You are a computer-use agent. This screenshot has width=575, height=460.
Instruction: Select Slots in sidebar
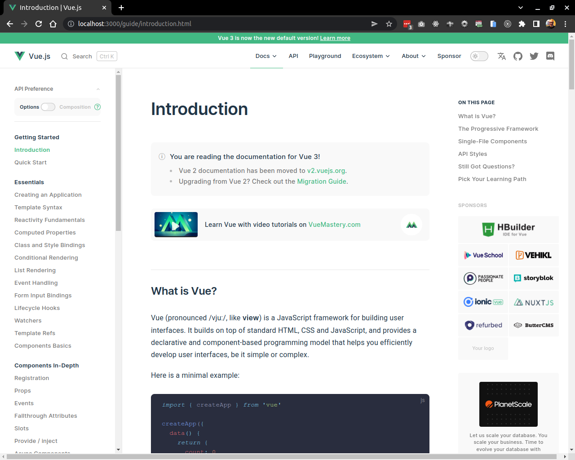click(22, 429)
